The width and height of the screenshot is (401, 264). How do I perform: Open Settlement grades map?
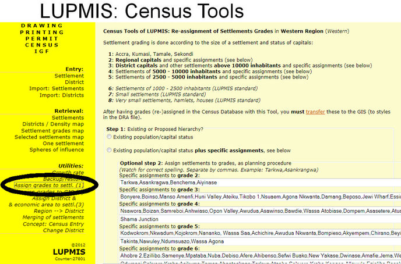[52, 131]
